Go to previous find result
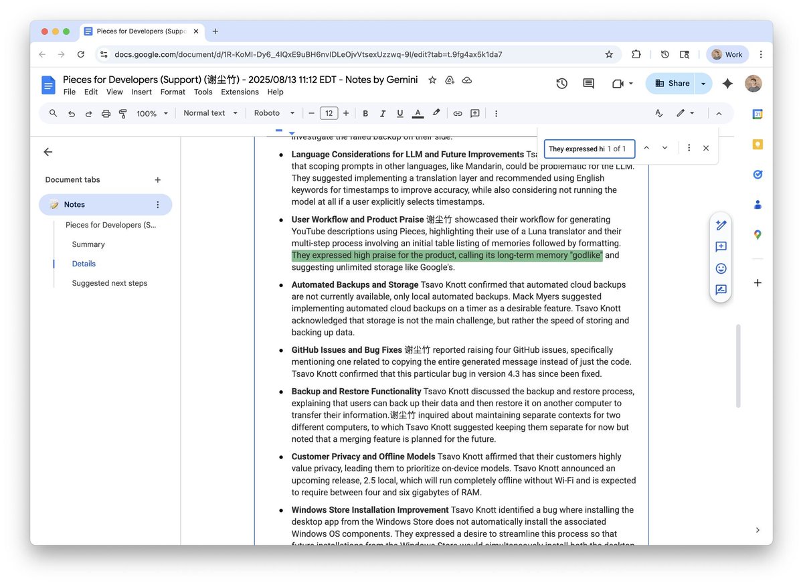The image size is (803, 585). click(x=646, y=148)
